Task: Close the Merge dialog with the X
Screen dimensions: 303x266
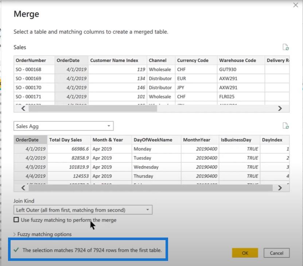Action: pos(295,5)
